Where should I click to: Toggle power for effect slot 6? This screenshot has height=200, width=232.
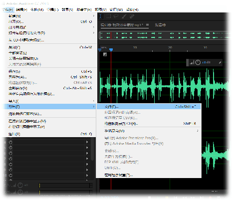point(10,153)
